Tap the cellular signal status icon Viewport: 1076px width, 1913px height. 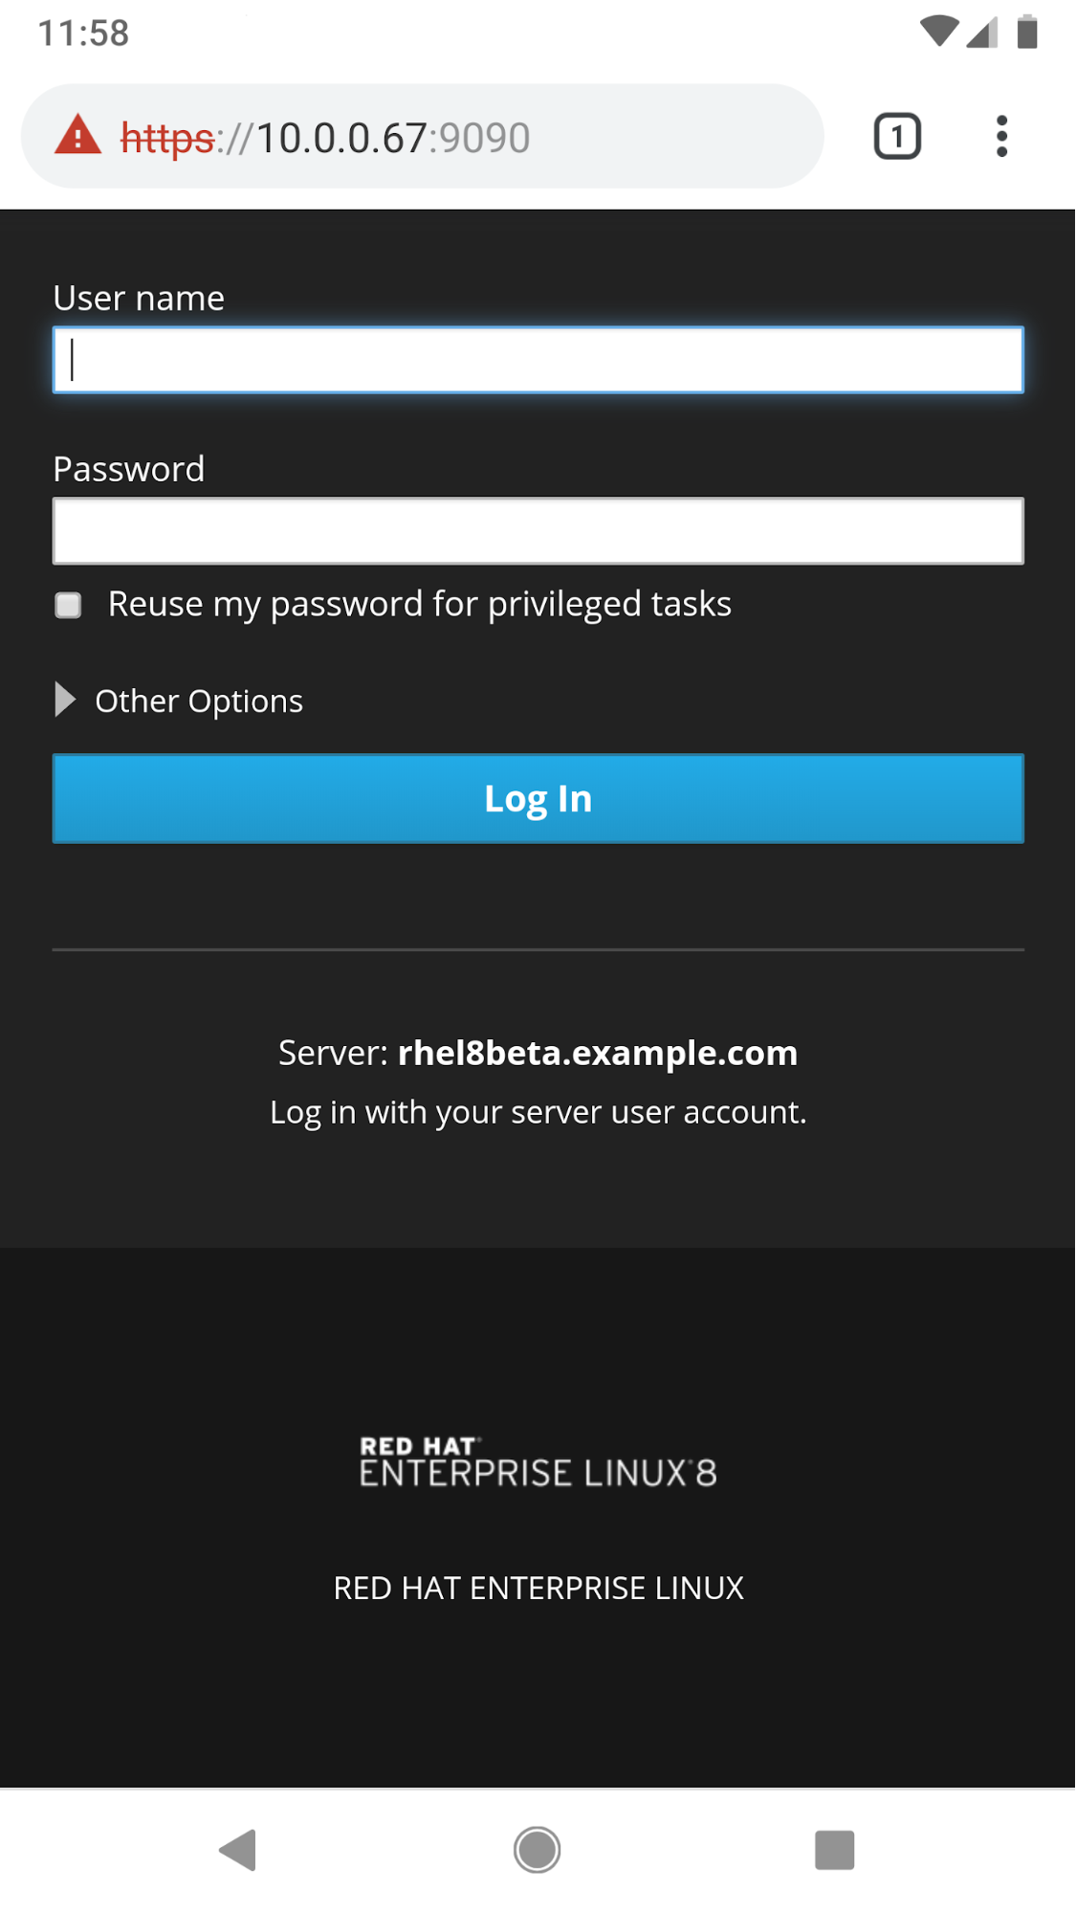click(982, 32)
